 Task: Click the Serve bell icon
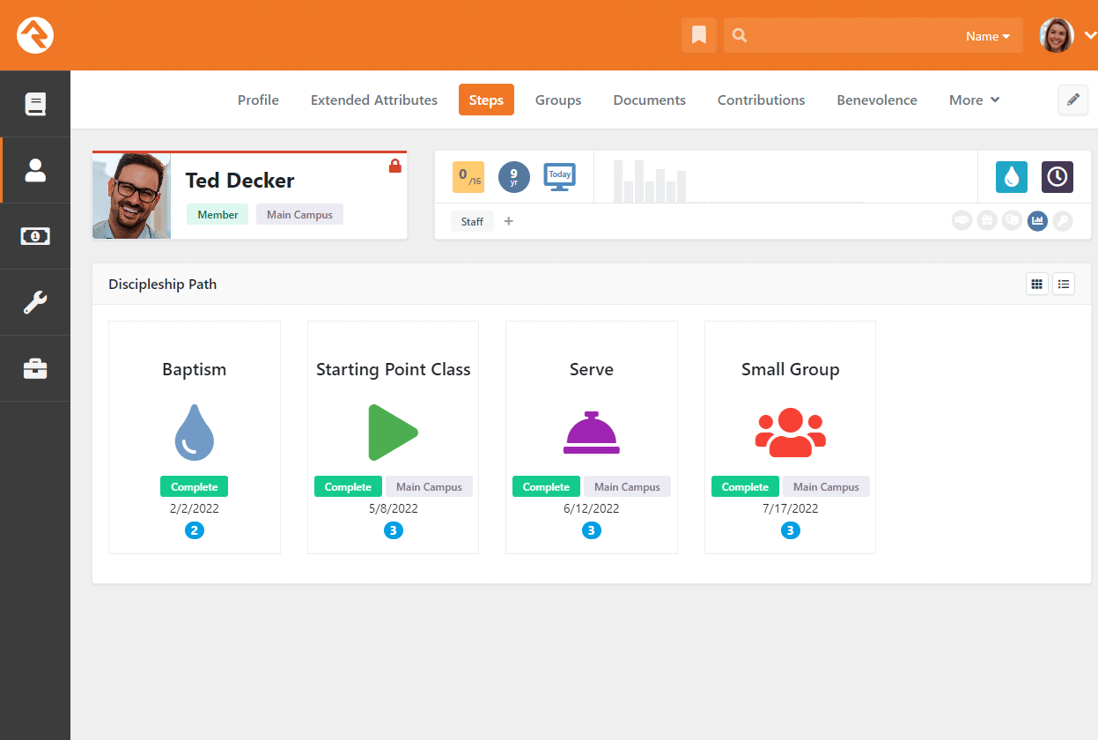(592, 433)
